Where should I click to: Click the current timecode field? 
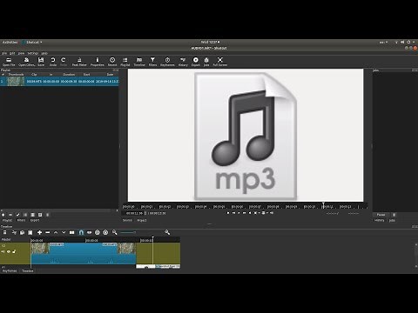134,213
